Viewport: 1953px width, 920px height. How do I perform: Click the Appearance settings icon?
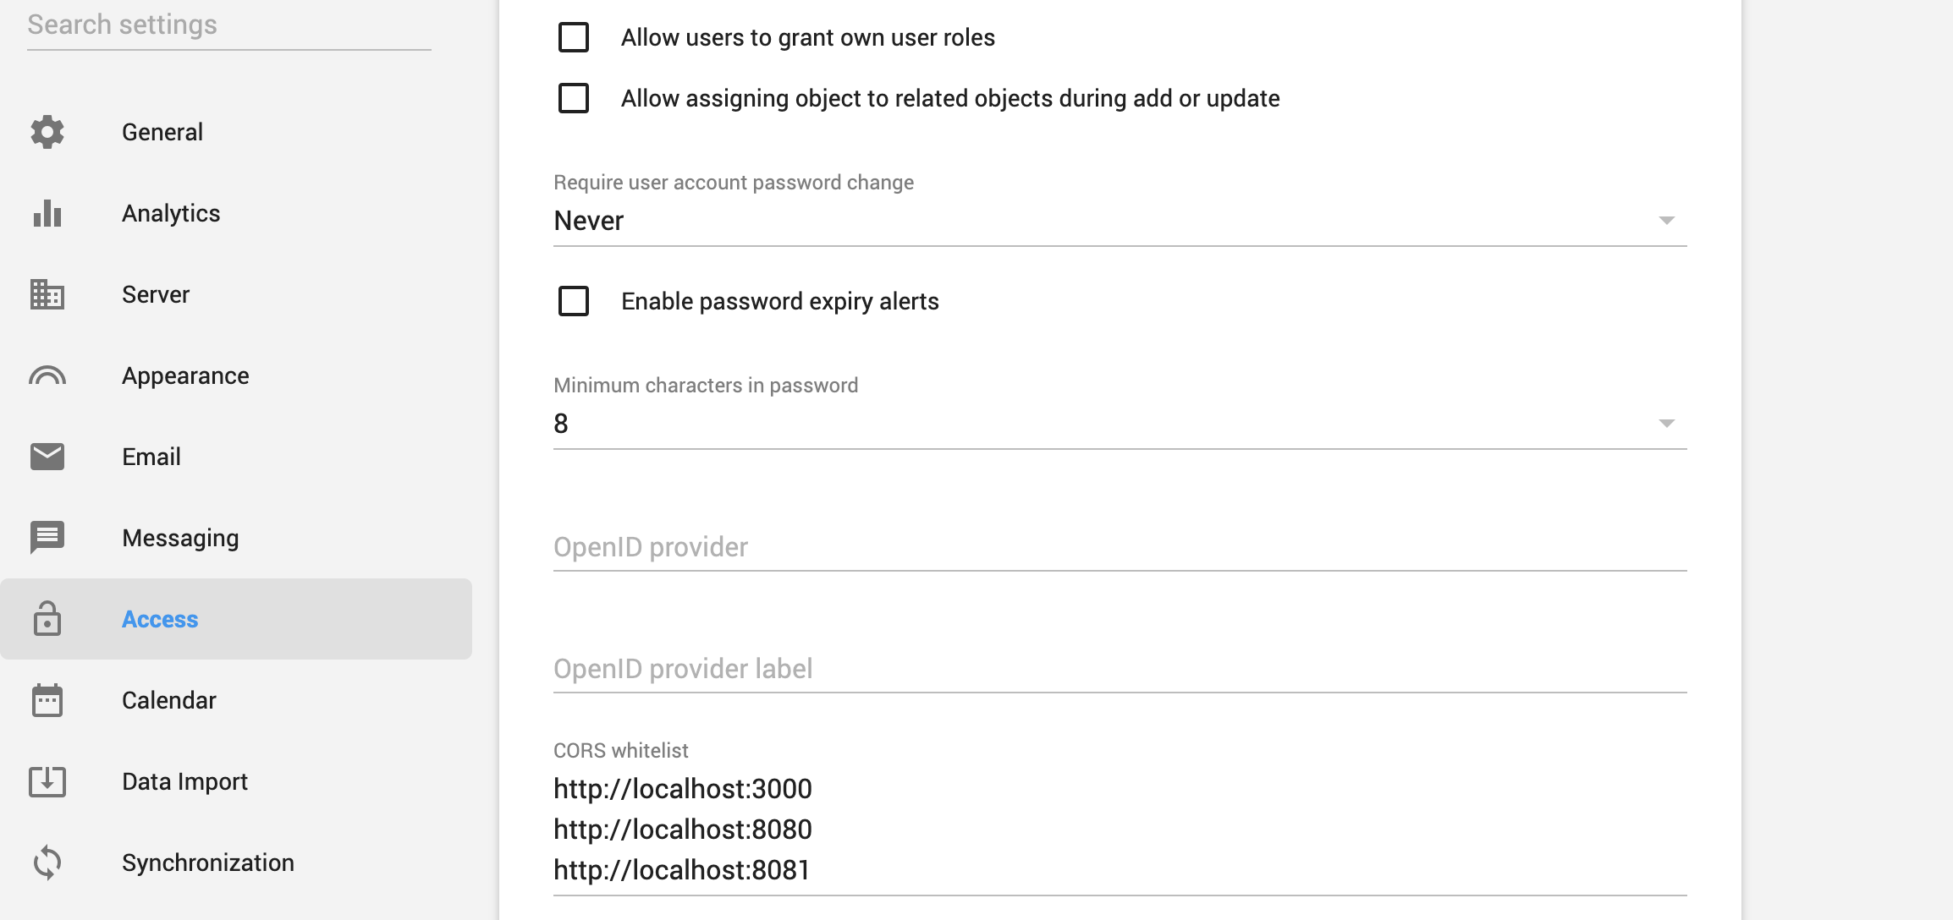(x=47, y=374)
